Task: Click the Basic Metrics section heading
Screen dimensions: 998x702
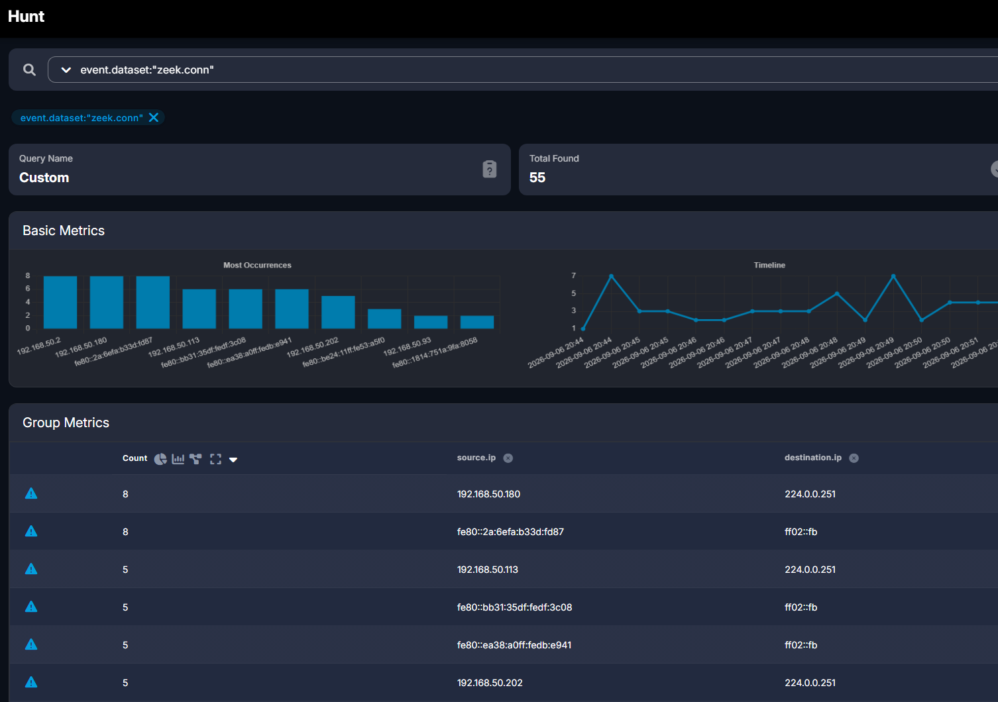Action: coord(64,230)
